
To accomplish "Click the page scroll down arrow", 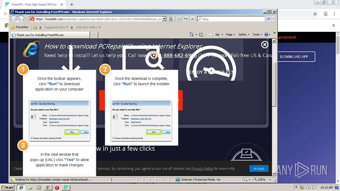I will tap(274, 174).
